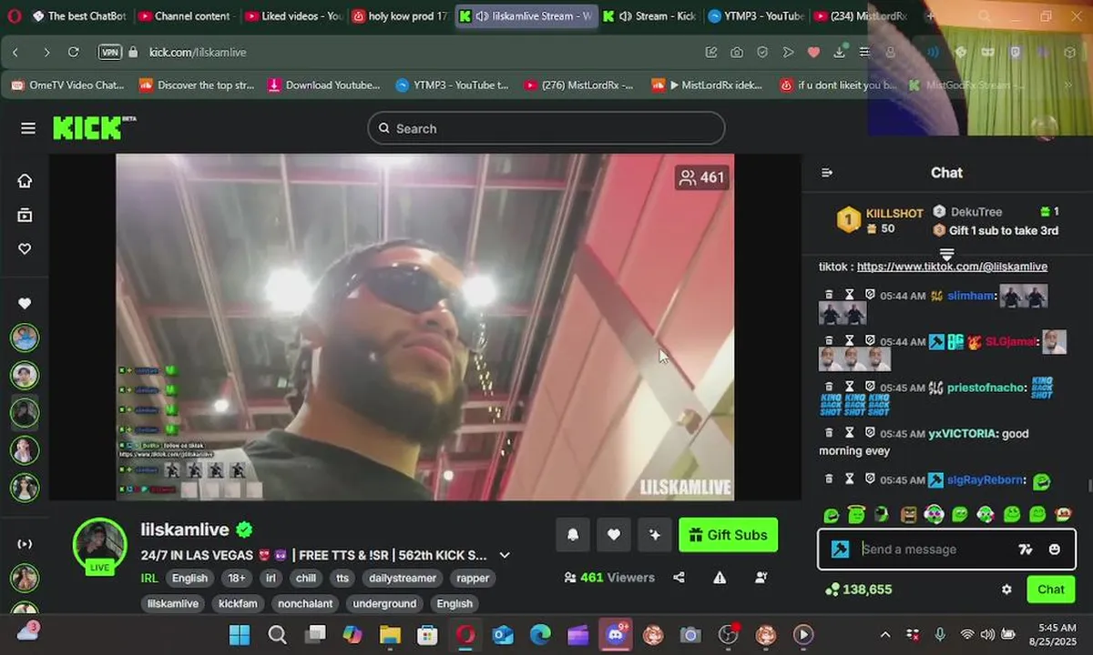This screenshot has height=655, width=1093.
Task: Collapse the chat panel using the arrow icon
Action: pos(827,173)
